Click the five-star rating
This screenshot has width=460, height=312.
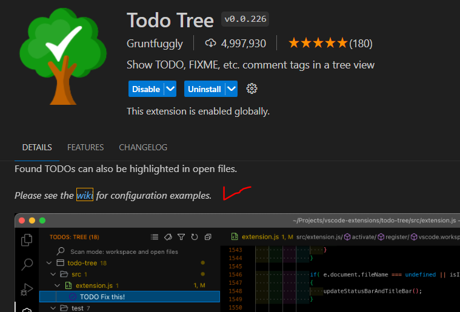(x=318, y=44)
